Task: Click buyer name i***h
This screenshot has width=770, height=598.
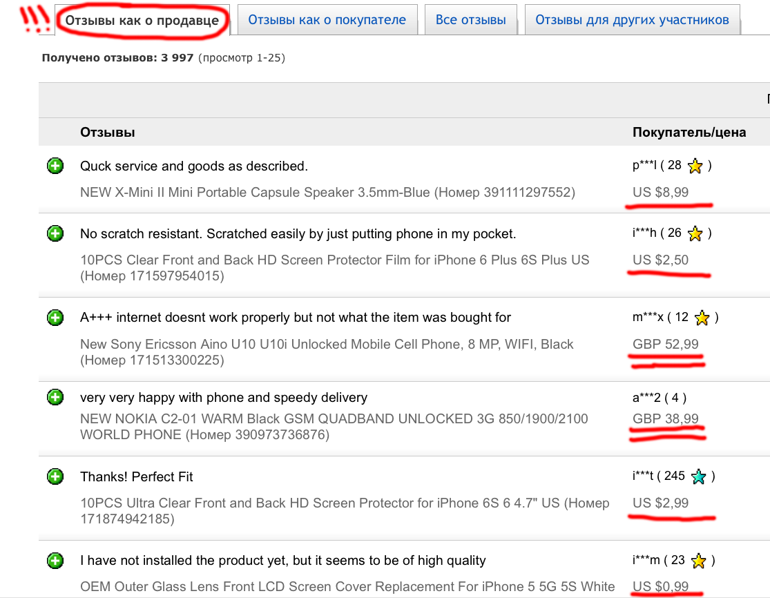Action: point(644,233)
